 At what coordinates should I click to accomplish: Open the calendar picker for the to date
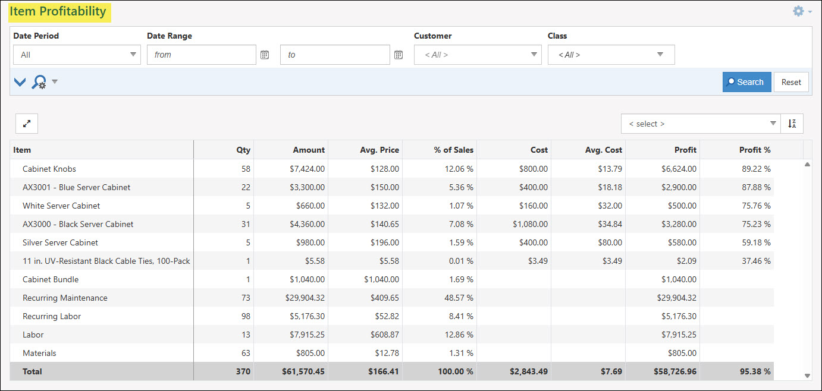click(398, 54)
